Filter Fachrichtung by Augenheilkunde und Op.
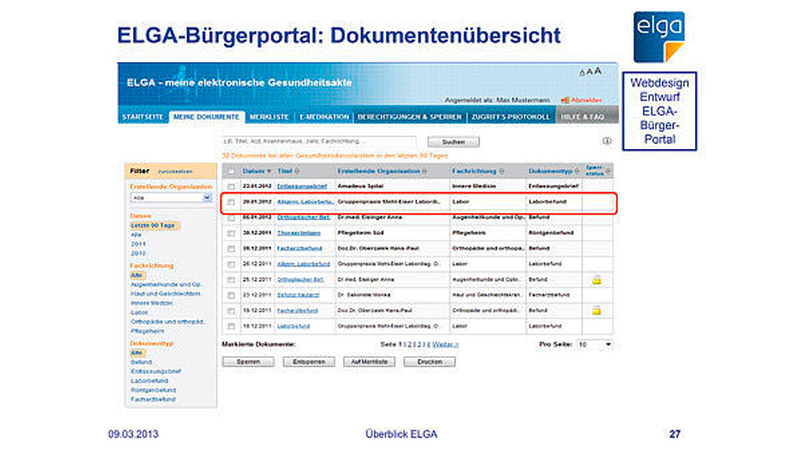803x452 pixels. point(166,285)
